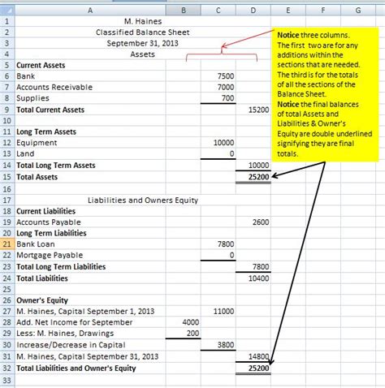
Task: Select the 'Mortgage Payable' label cell
Action: (x=90, y=255)
